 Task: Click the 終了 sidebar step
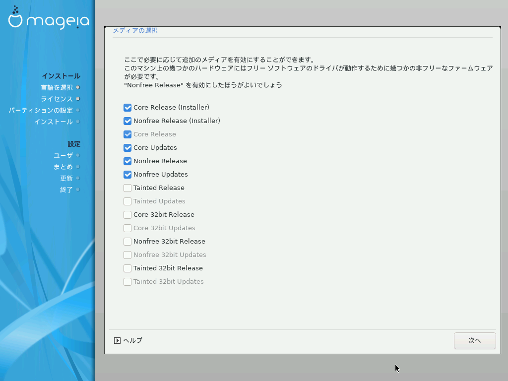pos(66,190)
